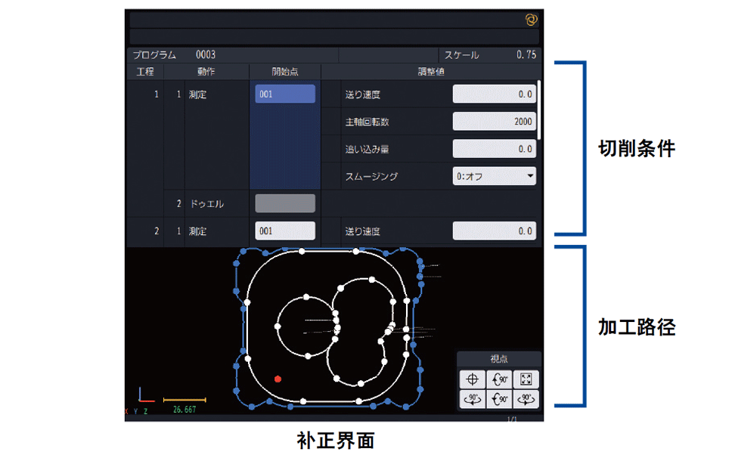The width and height of the screenshot is (735, 458).
Task: Click the bottom-right 90° horizontal rotate icon
Action: (526, 399)
